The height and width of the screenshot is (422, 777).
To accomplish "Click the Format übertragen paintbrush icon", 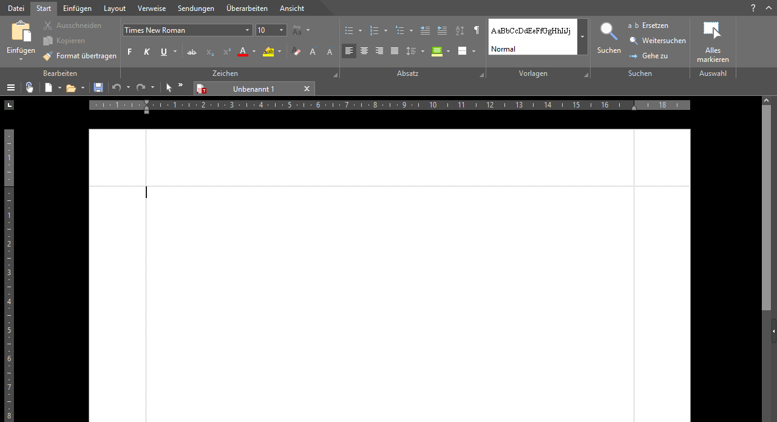I will click(x=48, y=56).
